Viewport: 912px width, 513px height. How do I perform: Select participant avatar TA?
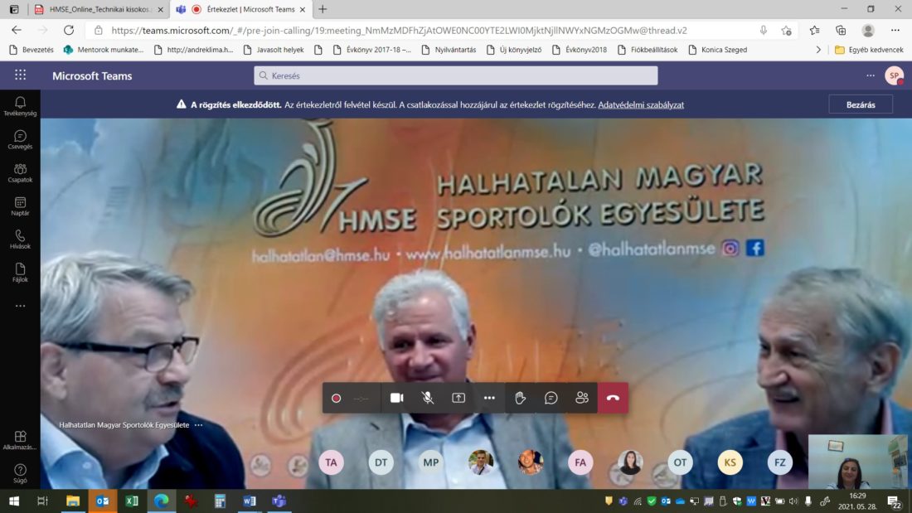[x=331, y=462]
